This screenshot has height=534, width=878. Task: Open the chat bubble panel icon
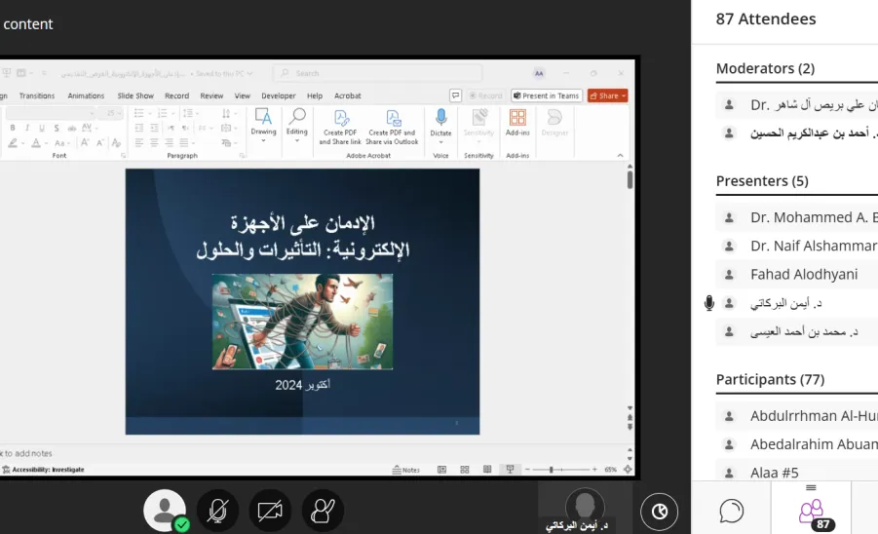[x=731, y=511]
